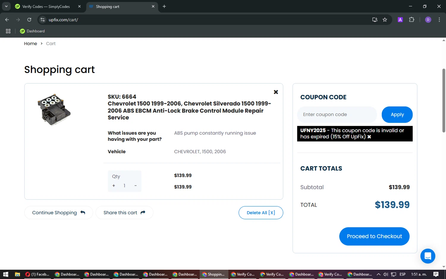Decrease quantity with the minus button

tap(136, 186)
